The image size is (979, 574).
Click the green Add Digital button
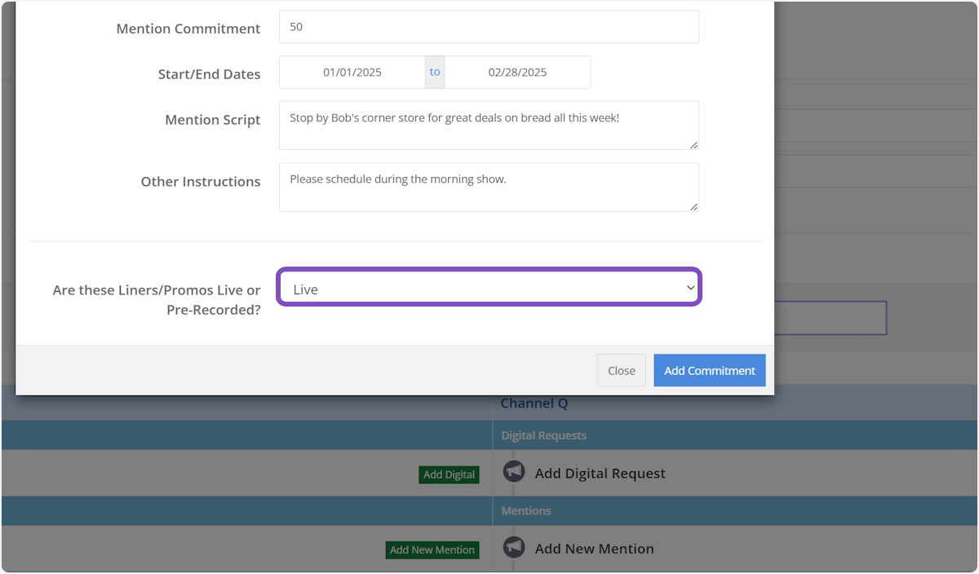point(449,475)
